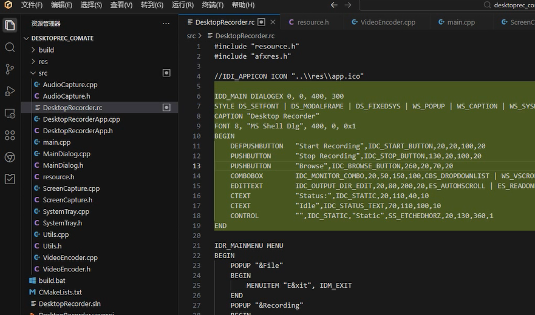Viewport: 535px width, 315px height.
Task: Open SystemTray.h in file tree
Action: click(x=99, y=223)
